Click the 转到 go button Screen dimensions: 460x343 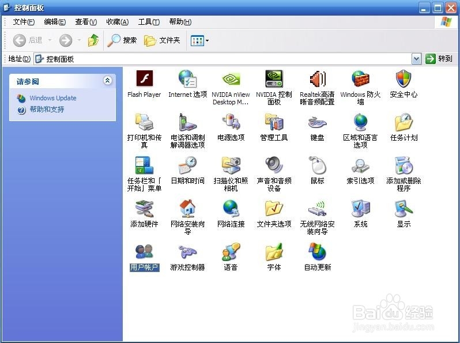[x=439, y=59]
